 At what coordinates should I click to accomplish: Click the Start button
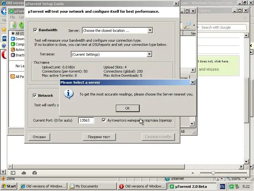tap(9, 186)
